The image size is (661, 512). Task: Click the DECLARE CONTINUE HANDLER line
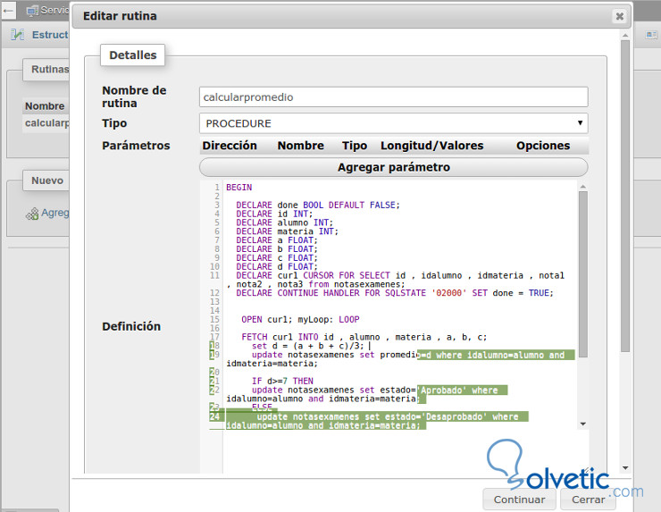[x=395, y=293]
